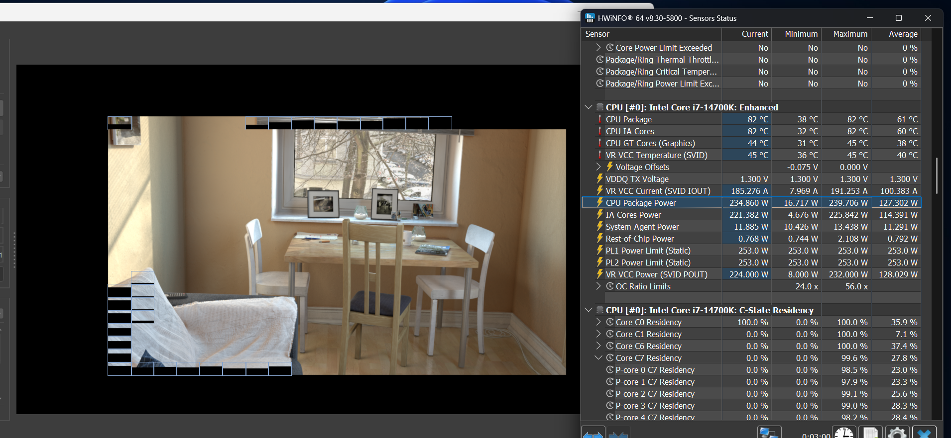
Task: Click the HWiNFO app icon in title bar
Action: coord(590,18)
